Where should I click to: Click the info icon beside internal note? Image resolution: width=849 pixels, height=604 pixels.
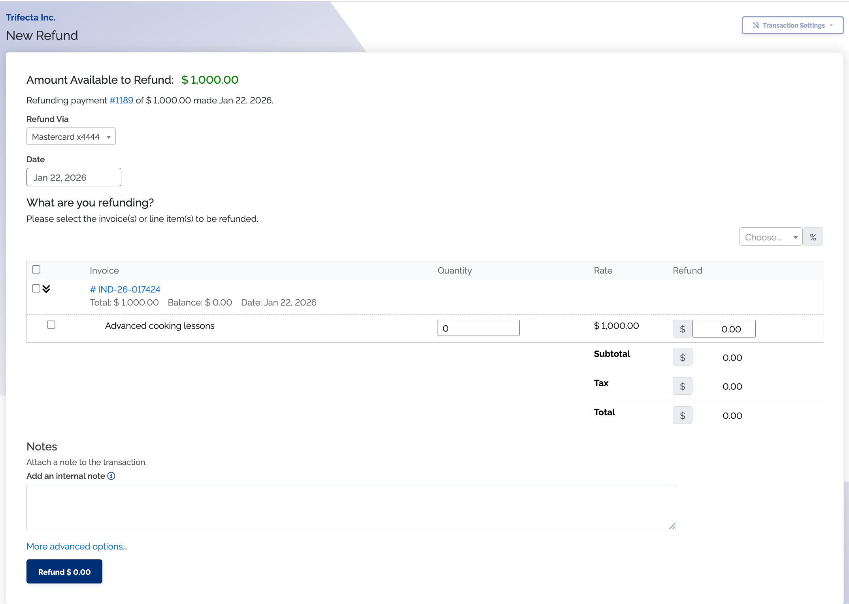point(111,476)
